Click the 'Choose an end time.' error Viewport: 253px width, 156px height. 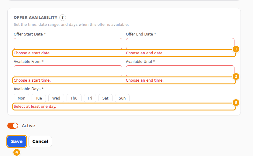coord(144,80)
